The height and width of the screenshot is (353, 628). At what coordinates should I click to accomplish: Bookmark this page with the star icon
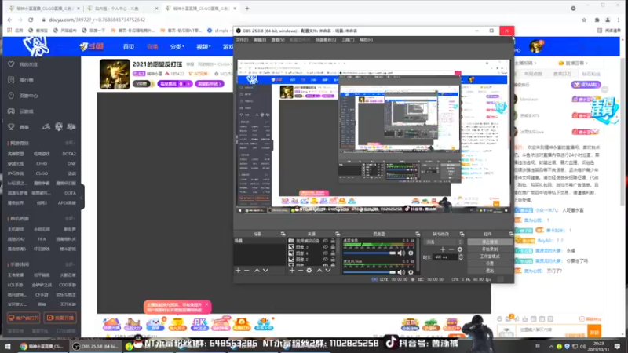tap(584, 20)
